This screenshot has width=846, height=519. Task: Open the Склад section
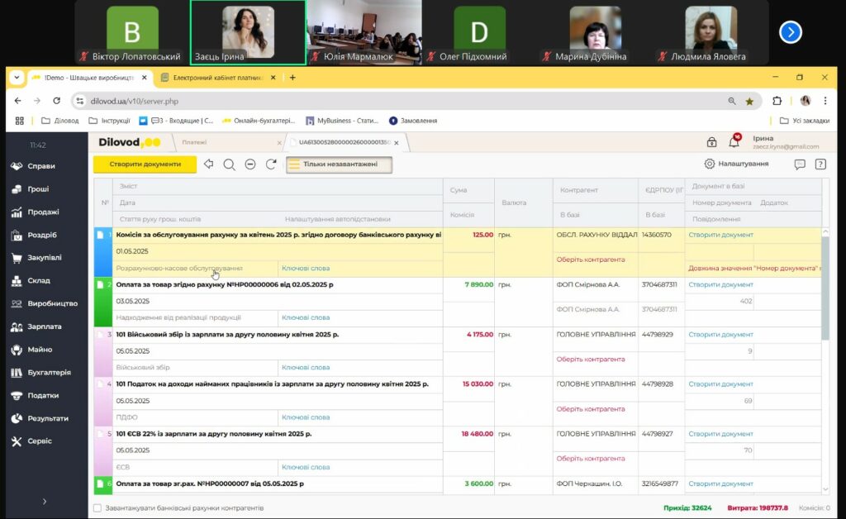[31, 280]
